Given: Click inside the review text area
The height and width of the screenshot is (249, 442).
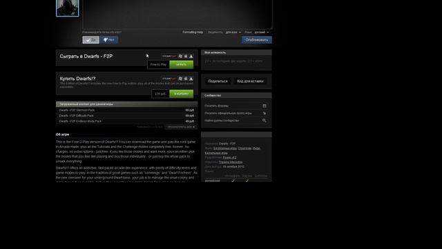Looking at the screenshot, I should [x=177, y=14].
